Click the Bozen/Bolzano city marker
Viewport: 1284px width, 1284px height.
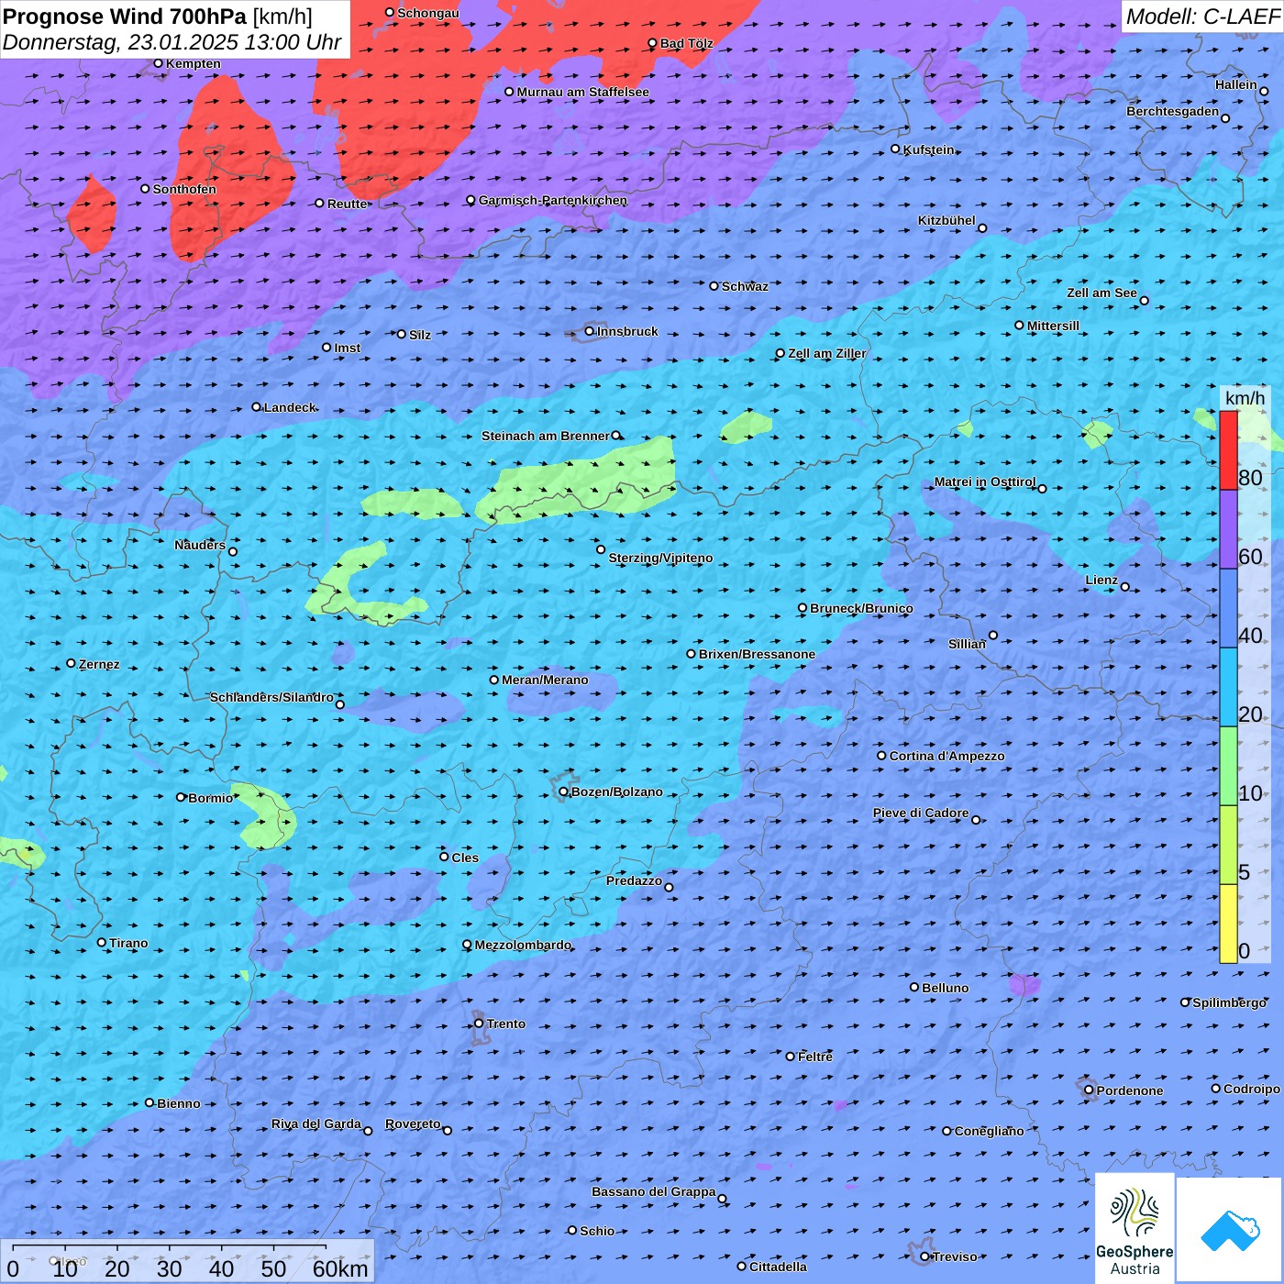click(x=563, y=791)
